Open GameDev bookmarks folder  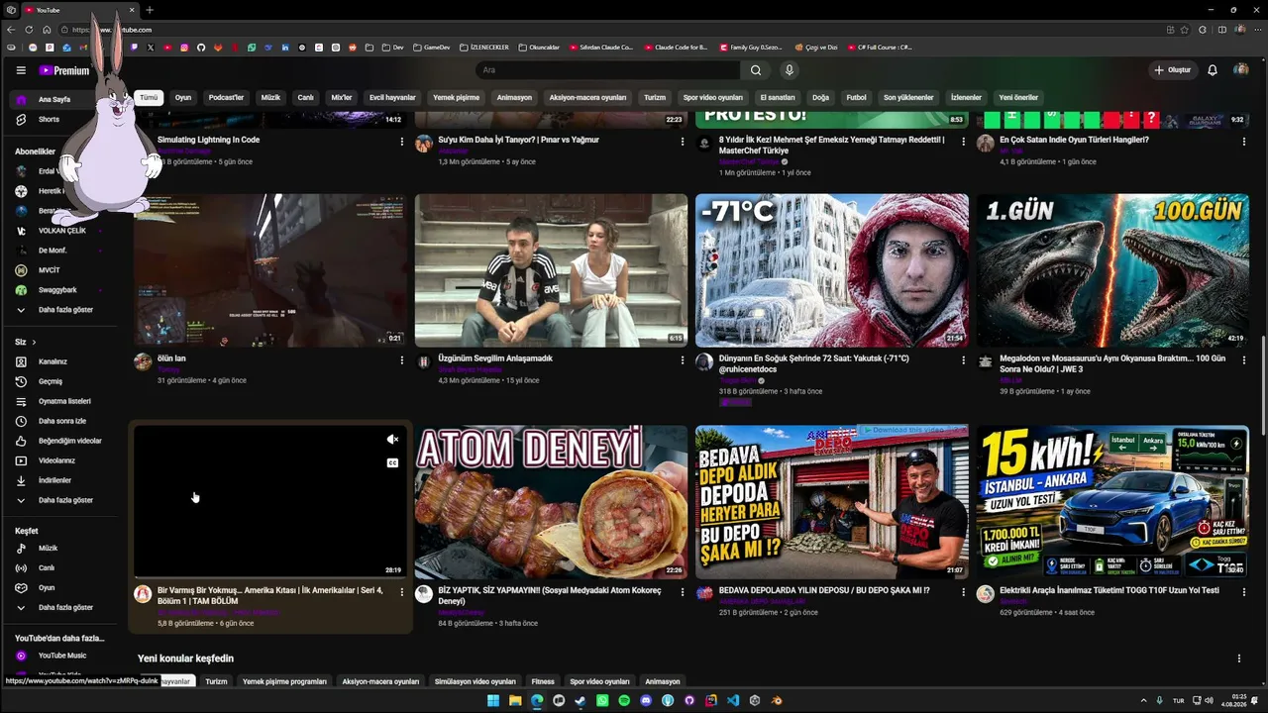431,48
